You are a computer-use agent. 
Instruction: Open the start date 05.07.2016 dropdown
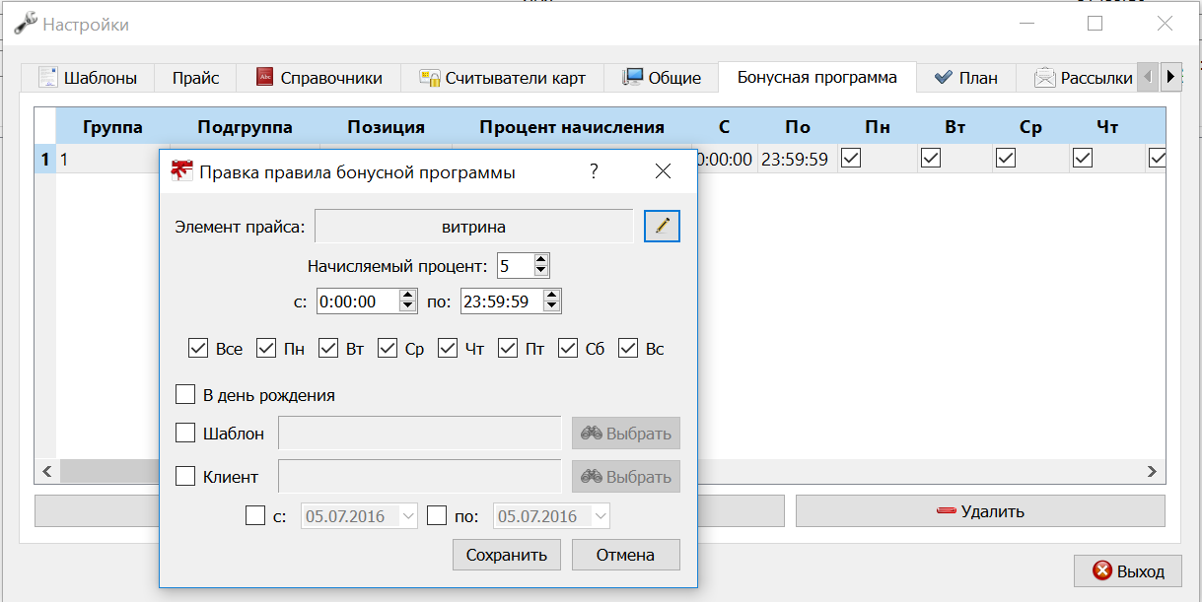click(409, 516)
